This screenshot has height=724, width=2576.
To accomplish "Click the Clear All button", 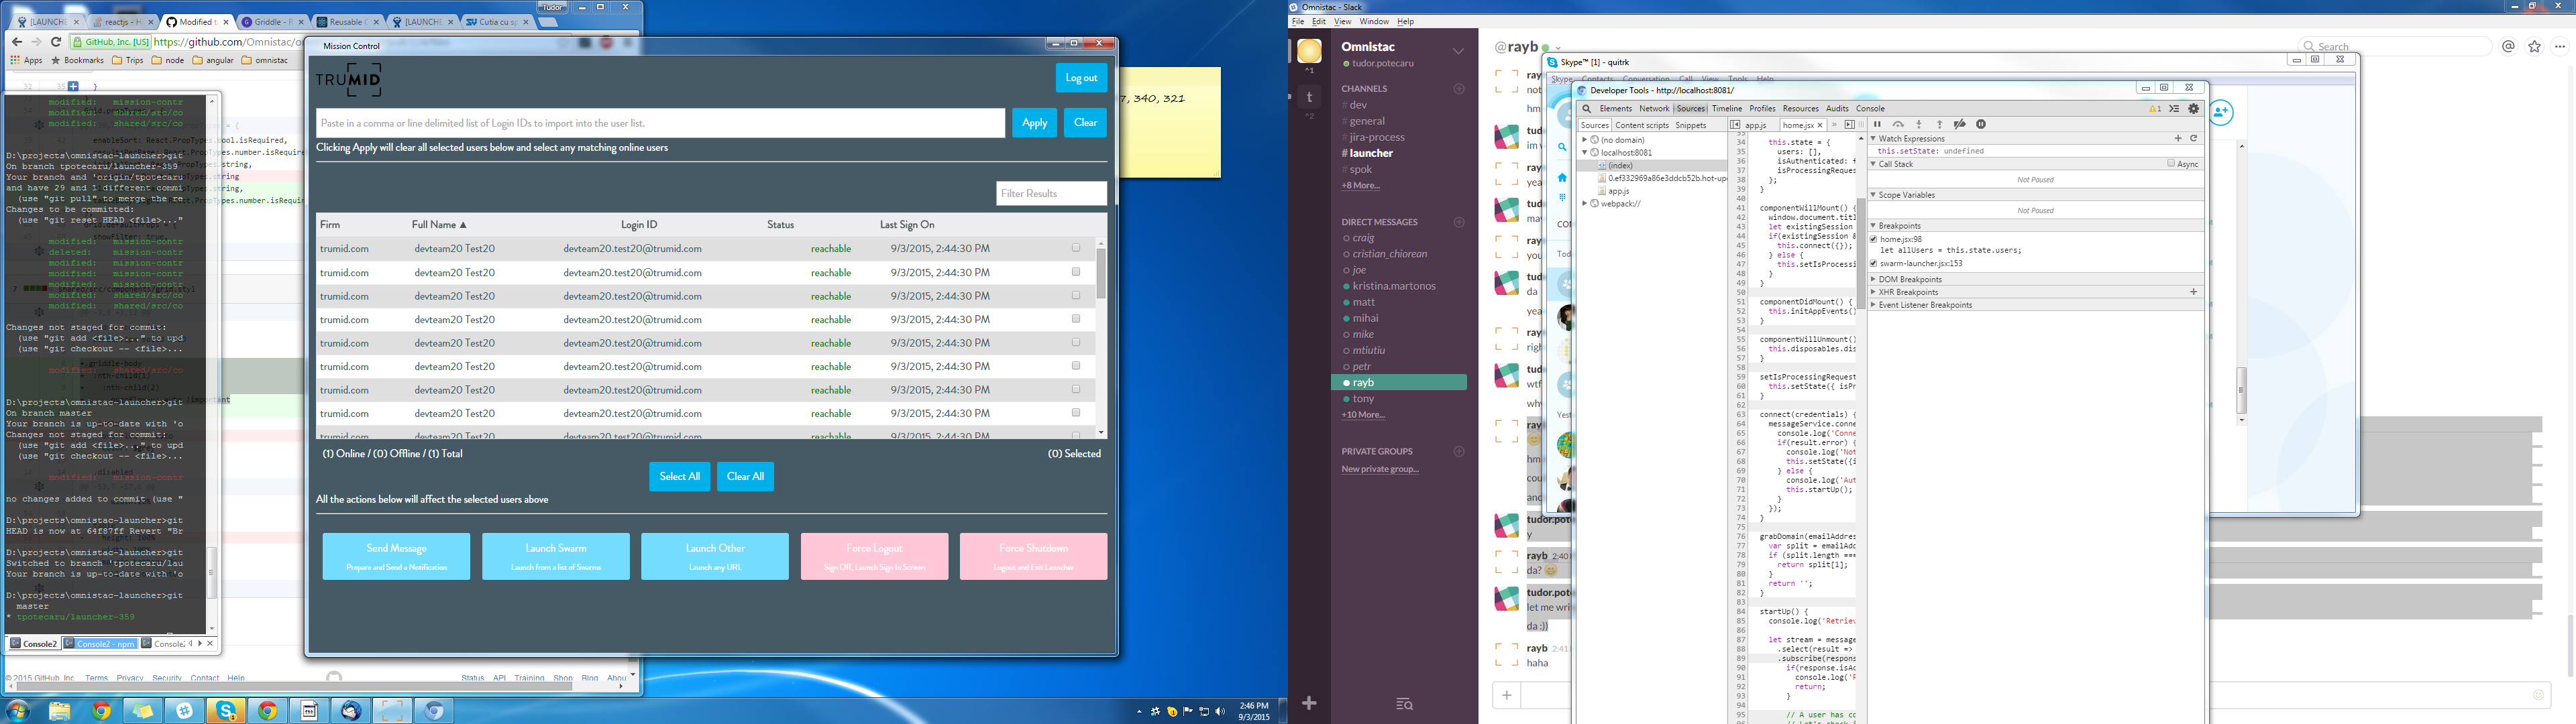I will (745, 476).
